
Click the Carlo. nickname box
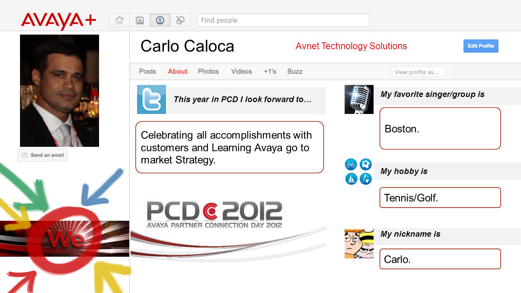point(440,259)
